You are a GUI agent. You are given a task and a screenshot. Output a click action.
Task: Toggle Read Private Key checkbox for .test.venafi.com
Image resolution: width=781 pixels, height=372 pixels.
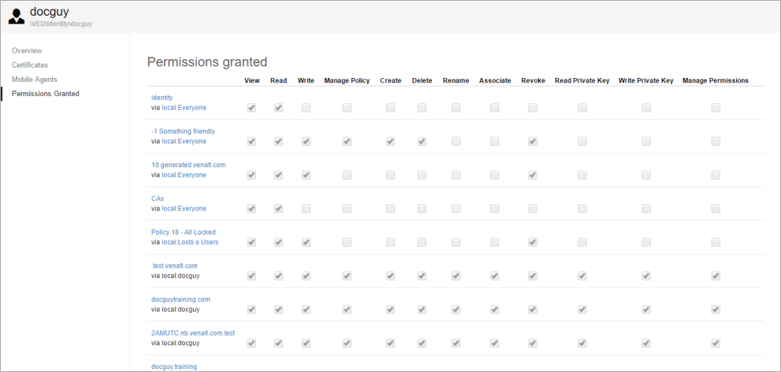(x=582, y=276)
